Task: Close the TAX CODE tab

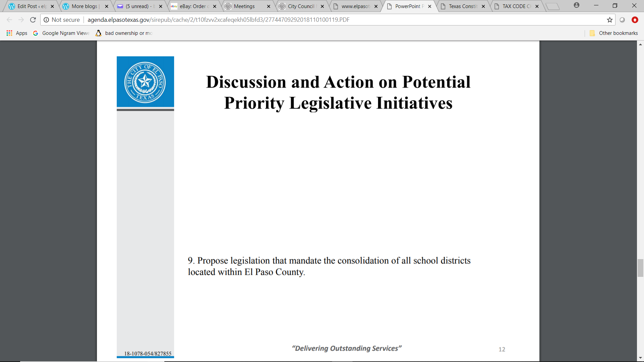Action: click(537, 6)
